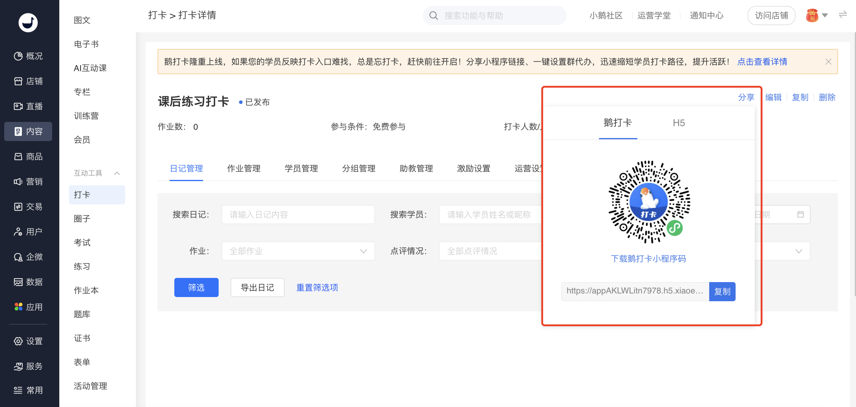Image resolution: width=856 pixels, height=407 pixels.
Task: Collapse the 互动工具 section chevron
Action: click(117, 173)
